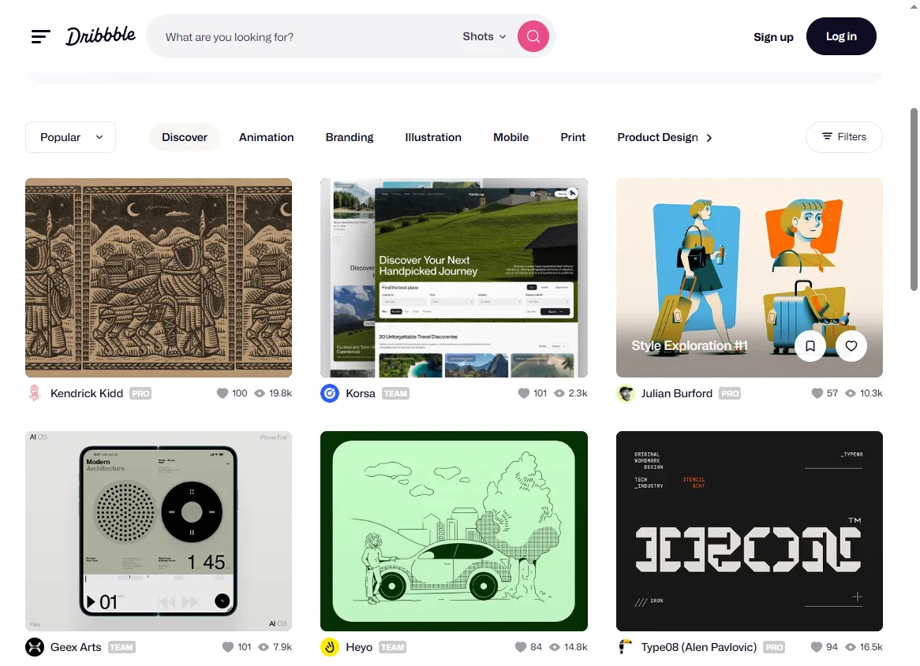Open the hamburger navigation menu
Viewport: 920px width, 666px height.
point(41,36)
